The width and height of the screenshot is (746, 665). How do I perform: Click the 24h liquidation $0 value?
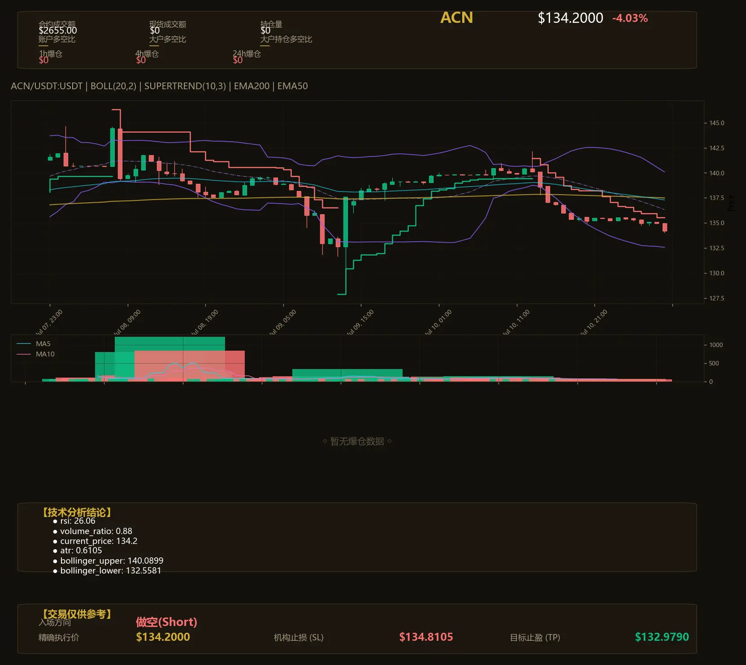(238, 60)
